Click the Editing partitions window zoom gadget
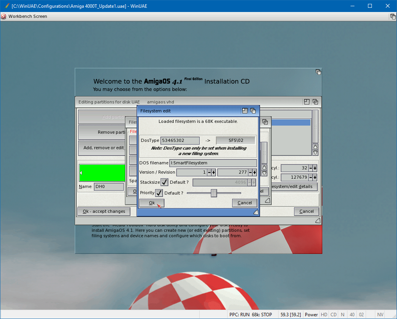397x319 pixels. (x=306, y=102)
